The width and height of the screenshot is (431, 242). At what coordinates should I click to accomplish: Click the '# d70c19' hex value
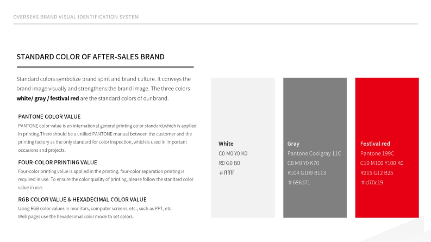[x=372, y=182]
